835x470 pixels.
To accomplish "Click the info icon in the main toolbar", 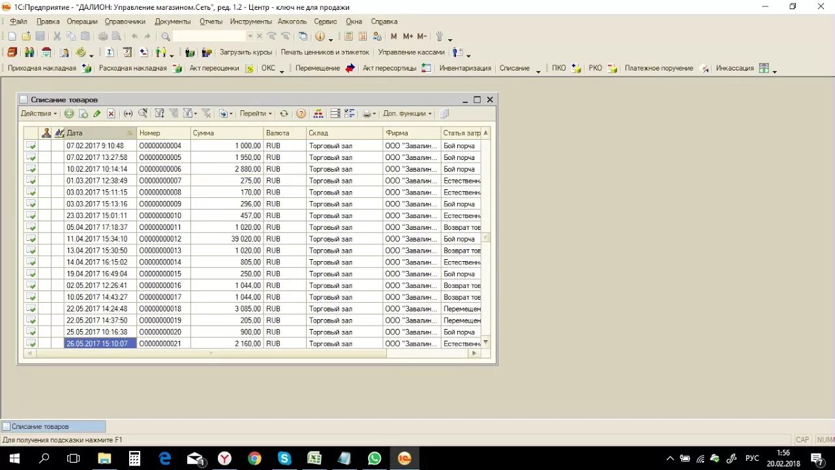I will tap(320, 37).
